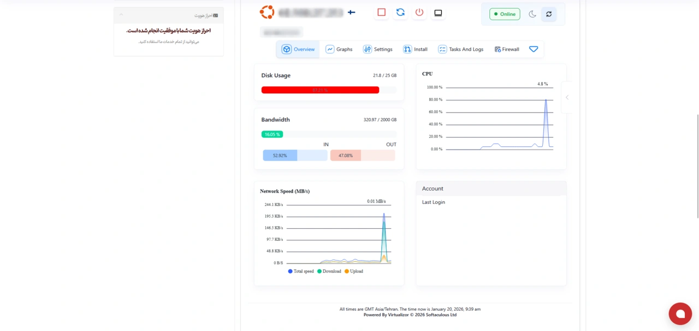Click the red power off icon
Image resolution: width=699 pixels, height=331 pixels.
pyautogui.click(x=419, y=13)
